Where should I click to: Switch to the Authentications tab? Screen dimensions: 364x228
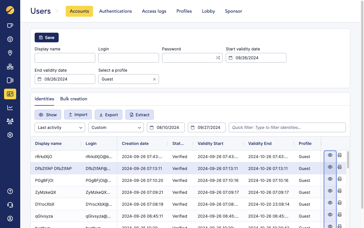coord(115,11)
